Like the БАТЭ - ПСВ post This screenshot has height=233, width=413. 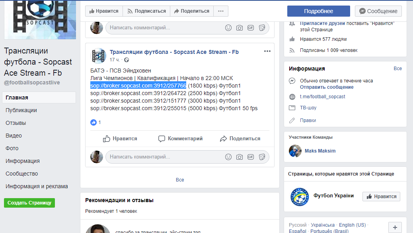[120, 139]
